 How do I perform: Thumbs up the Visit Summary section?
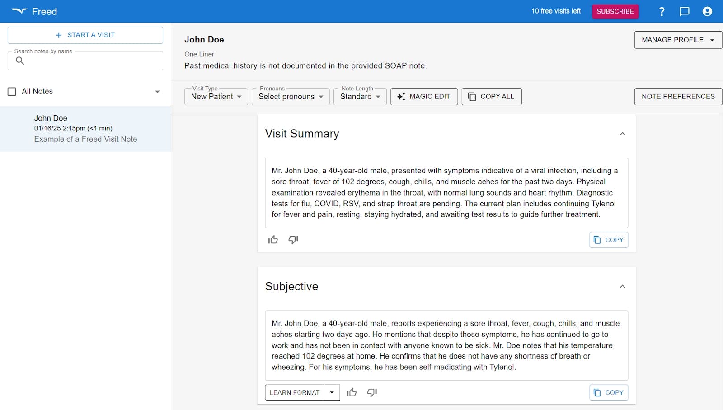click(x=273, y=240)
